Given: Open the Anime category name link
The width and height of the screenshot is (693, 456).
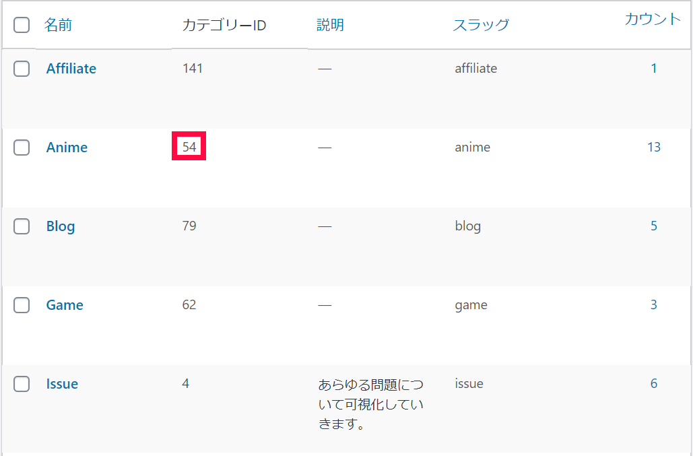Looking at the screenshot, I should coord(67,148).
